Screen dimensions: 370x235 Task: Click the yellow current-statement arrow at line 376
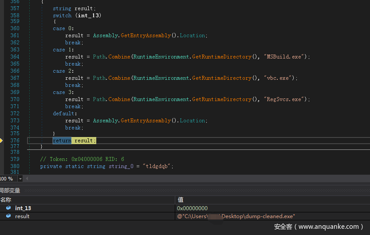click(x=1, y=141)
